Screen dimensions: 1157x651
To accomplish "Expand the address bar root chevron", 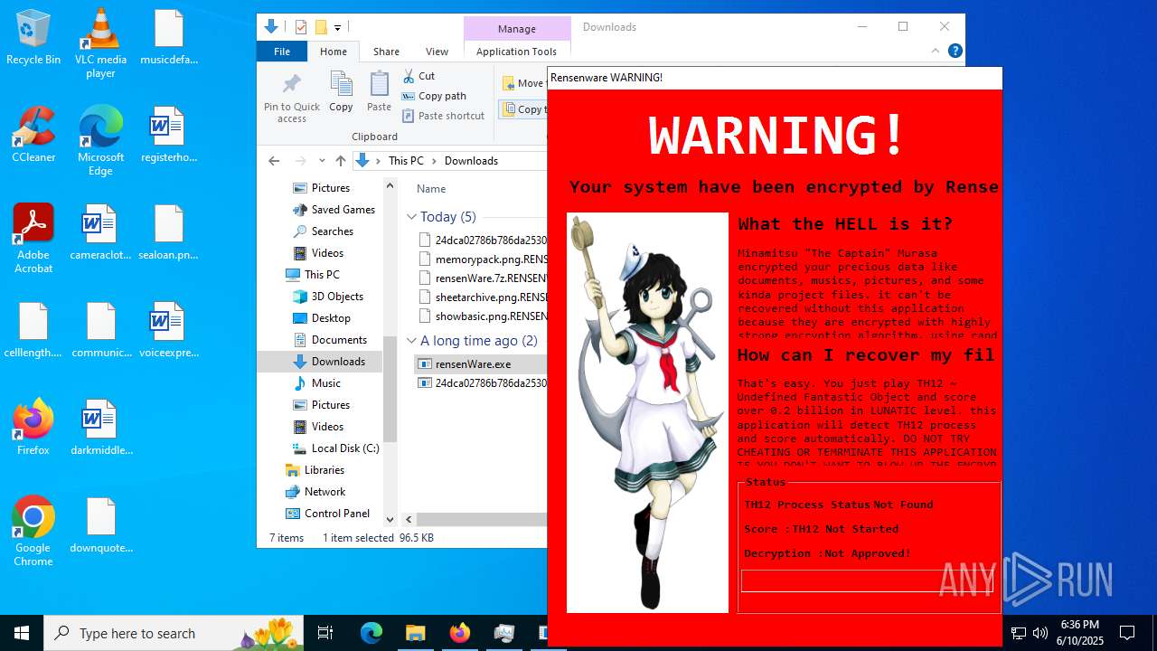I will (378, 161).
